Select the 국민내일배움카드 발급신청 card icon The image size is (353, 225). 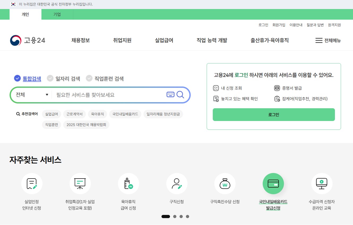(x=273, y=183)
